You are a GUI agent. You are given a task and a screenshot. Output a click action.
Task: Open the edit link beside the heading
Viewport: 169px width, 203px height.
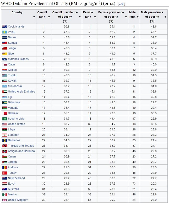click(x=121, y=4)
